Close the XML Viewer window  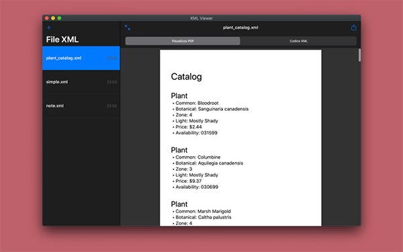click(x=47, y=18)
